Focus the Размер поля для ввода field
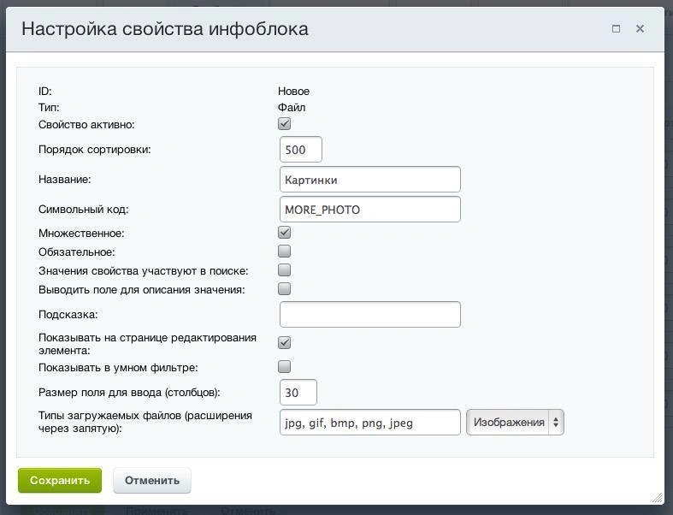The height and width of the screenshot is (515, 673). [298, 392]
